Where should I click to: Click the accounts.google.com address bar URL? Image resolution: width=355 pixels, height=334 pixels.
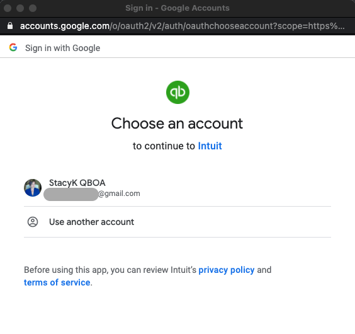click(183, 26)
